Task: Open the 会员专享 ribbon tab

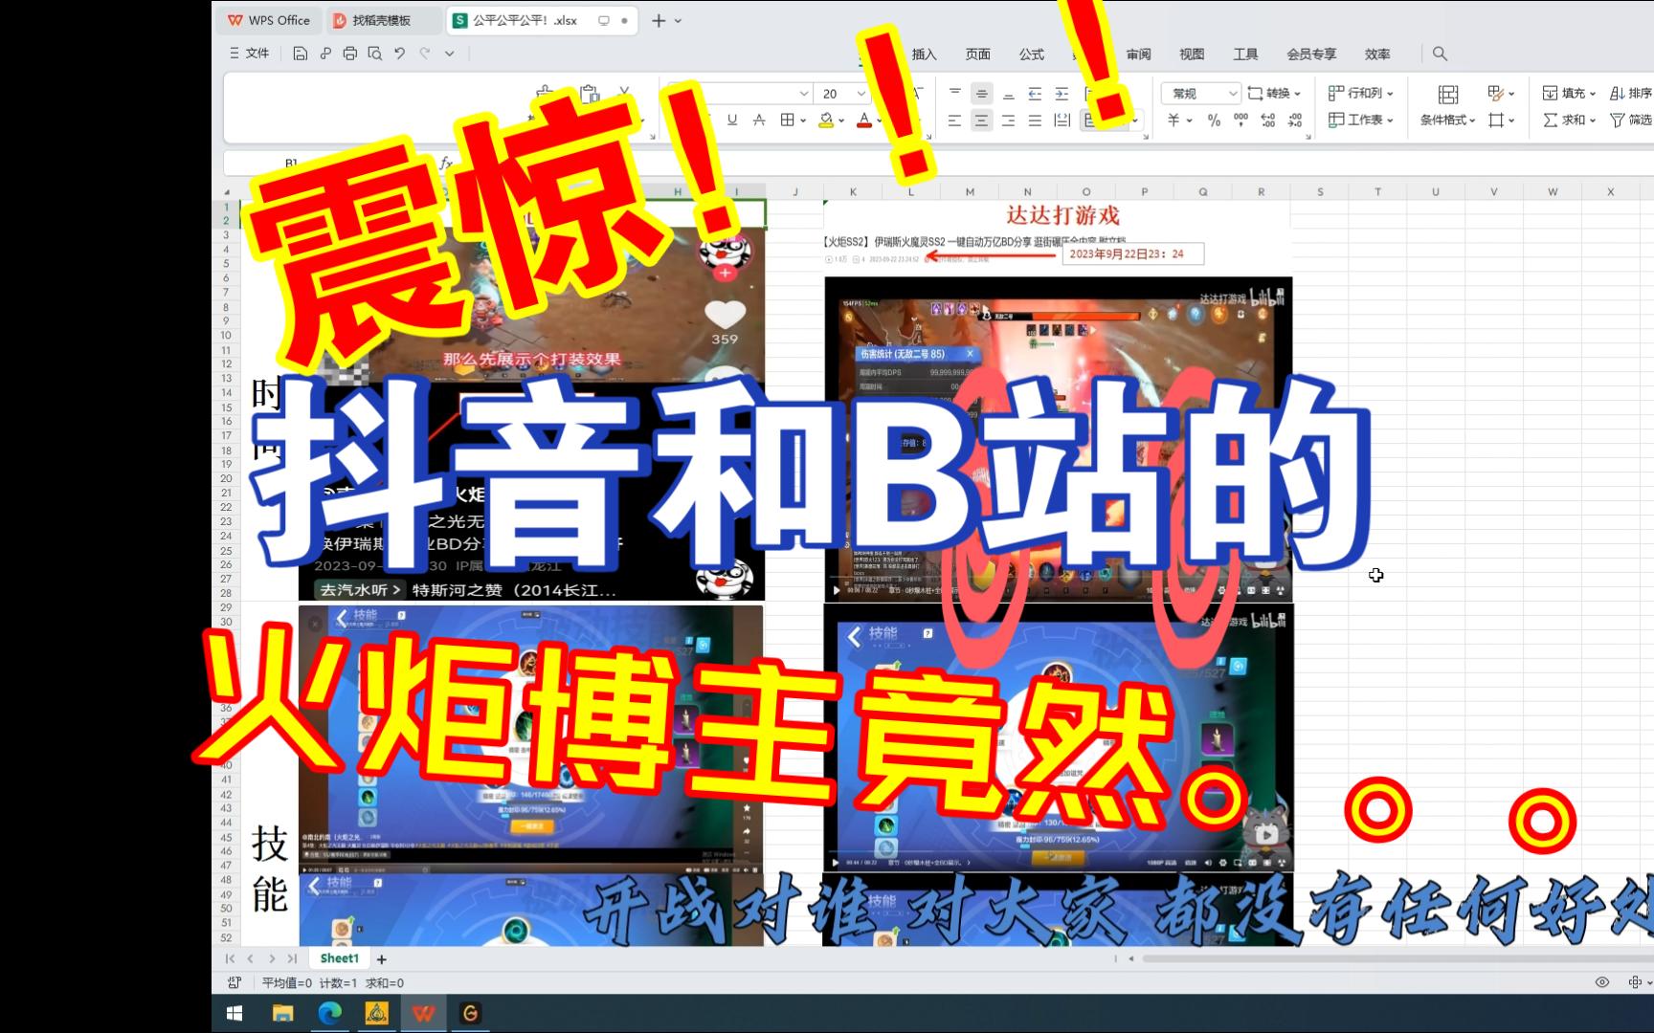Action: [x=1311, y=55]
